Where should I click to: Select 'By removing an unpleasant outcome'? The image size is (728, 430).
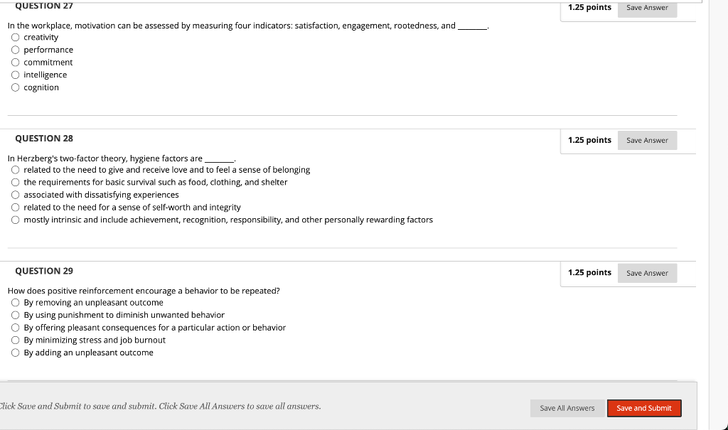tap(15, 303)
